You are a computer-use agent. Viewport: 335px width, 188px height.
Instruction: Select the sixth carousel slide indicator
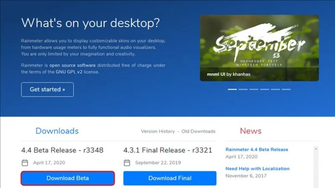tap(286, 89)
